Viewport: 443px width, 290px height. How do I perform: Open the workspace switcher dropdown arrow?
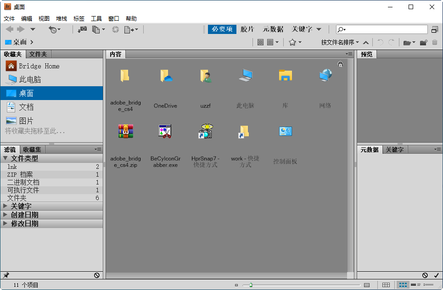[319, 29]
